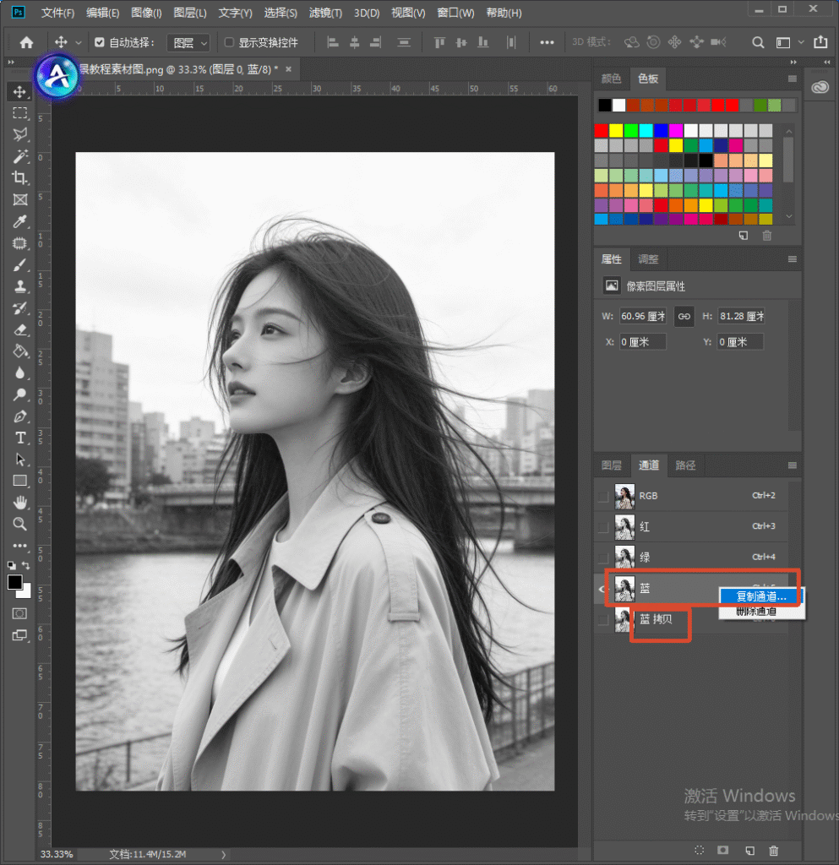Open the search magnifier icon
Image resolution: width=839 pixels, height=865 pixels.
tap(758, 42)
